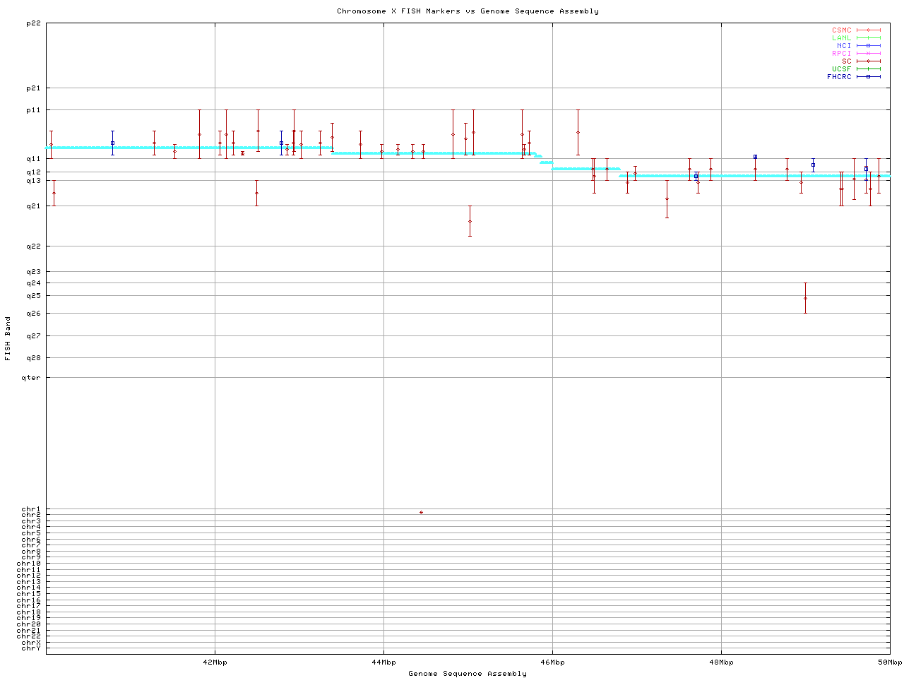This screenshot has width=904, height=678.
Task: Click the p22 y-axis band label
Action: 33,24
